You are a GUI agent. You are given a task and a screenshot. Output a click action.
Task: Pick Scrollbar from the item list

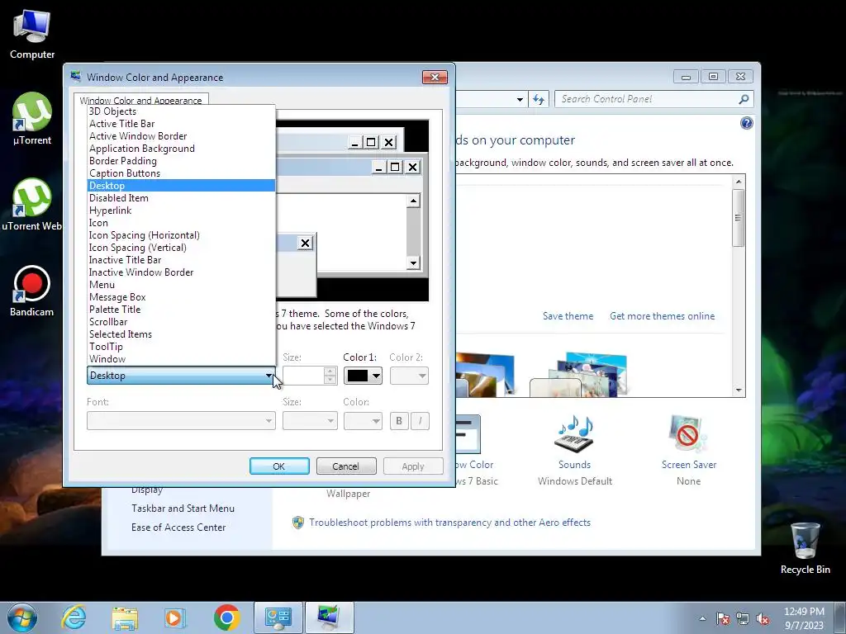pyautogui.click(x=181, y=322)
